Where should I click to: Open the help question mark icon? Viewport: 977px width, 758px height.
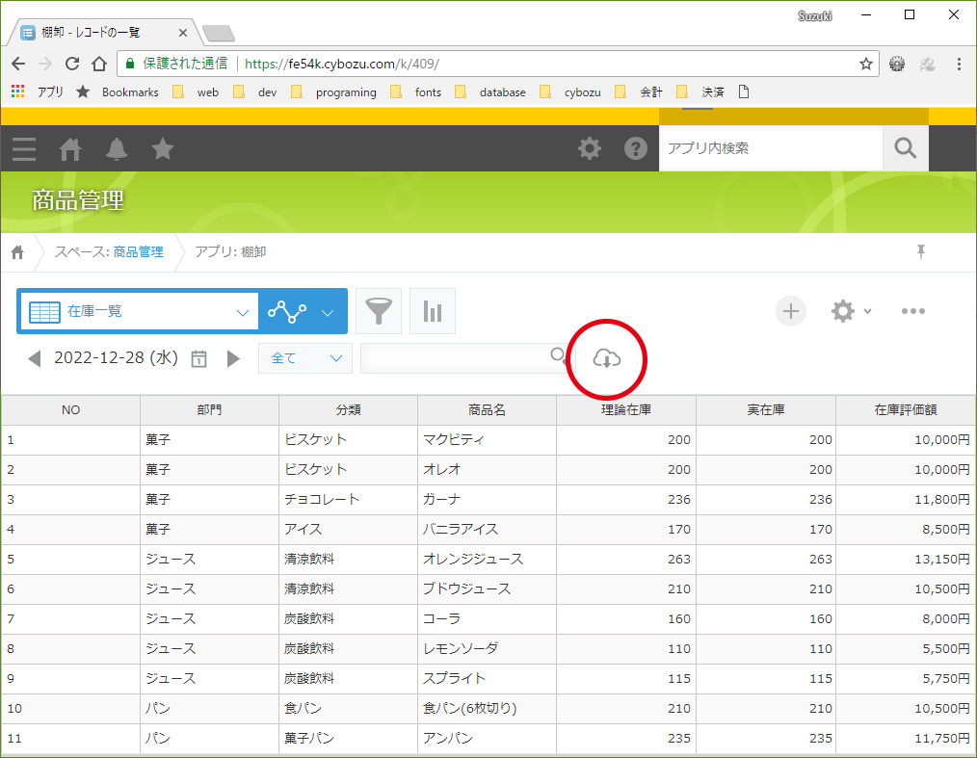tap(635, 149)
